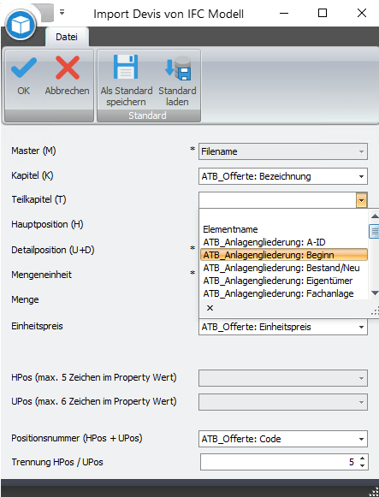The width and height of the screenshot is (379, 497).
Task: Click the dropdown list scroll-down arrow
Action: (x=375, y=293)
